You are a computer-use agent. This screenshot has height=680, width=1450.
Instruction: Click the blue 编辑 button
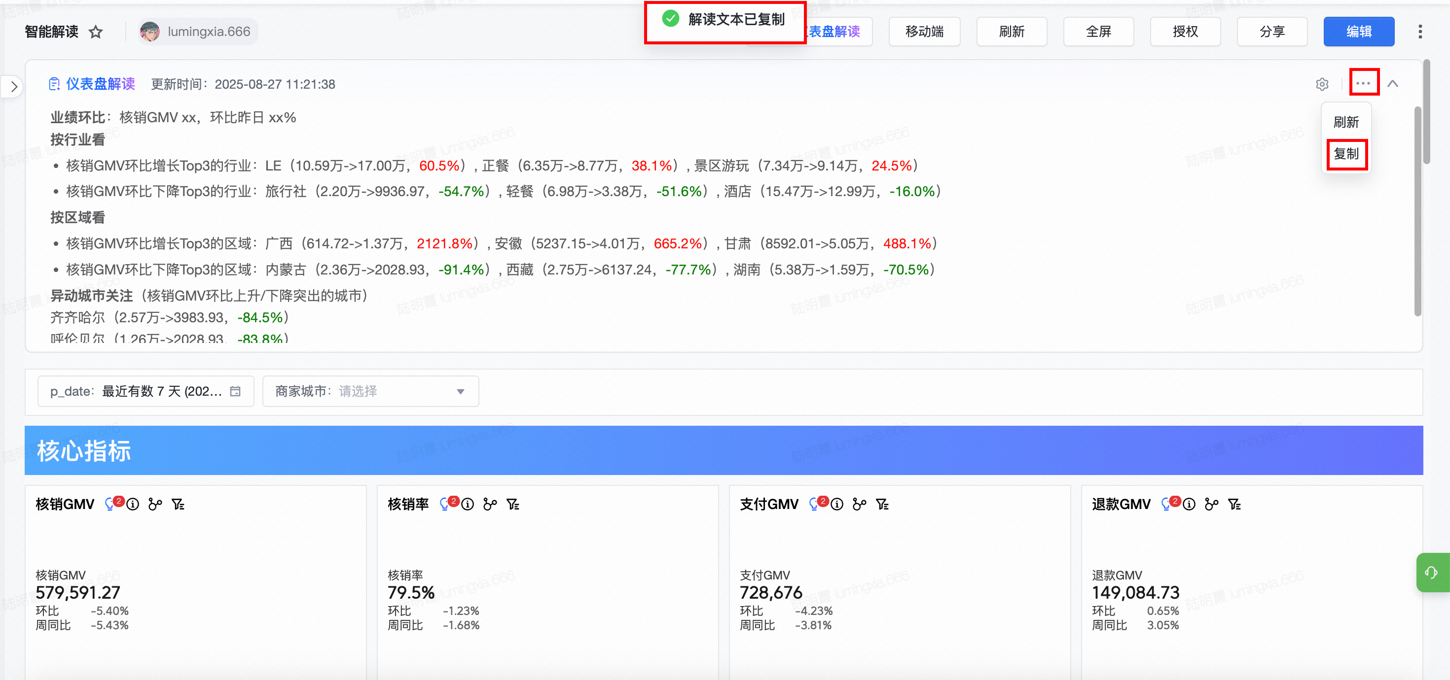coord(1358,32)
